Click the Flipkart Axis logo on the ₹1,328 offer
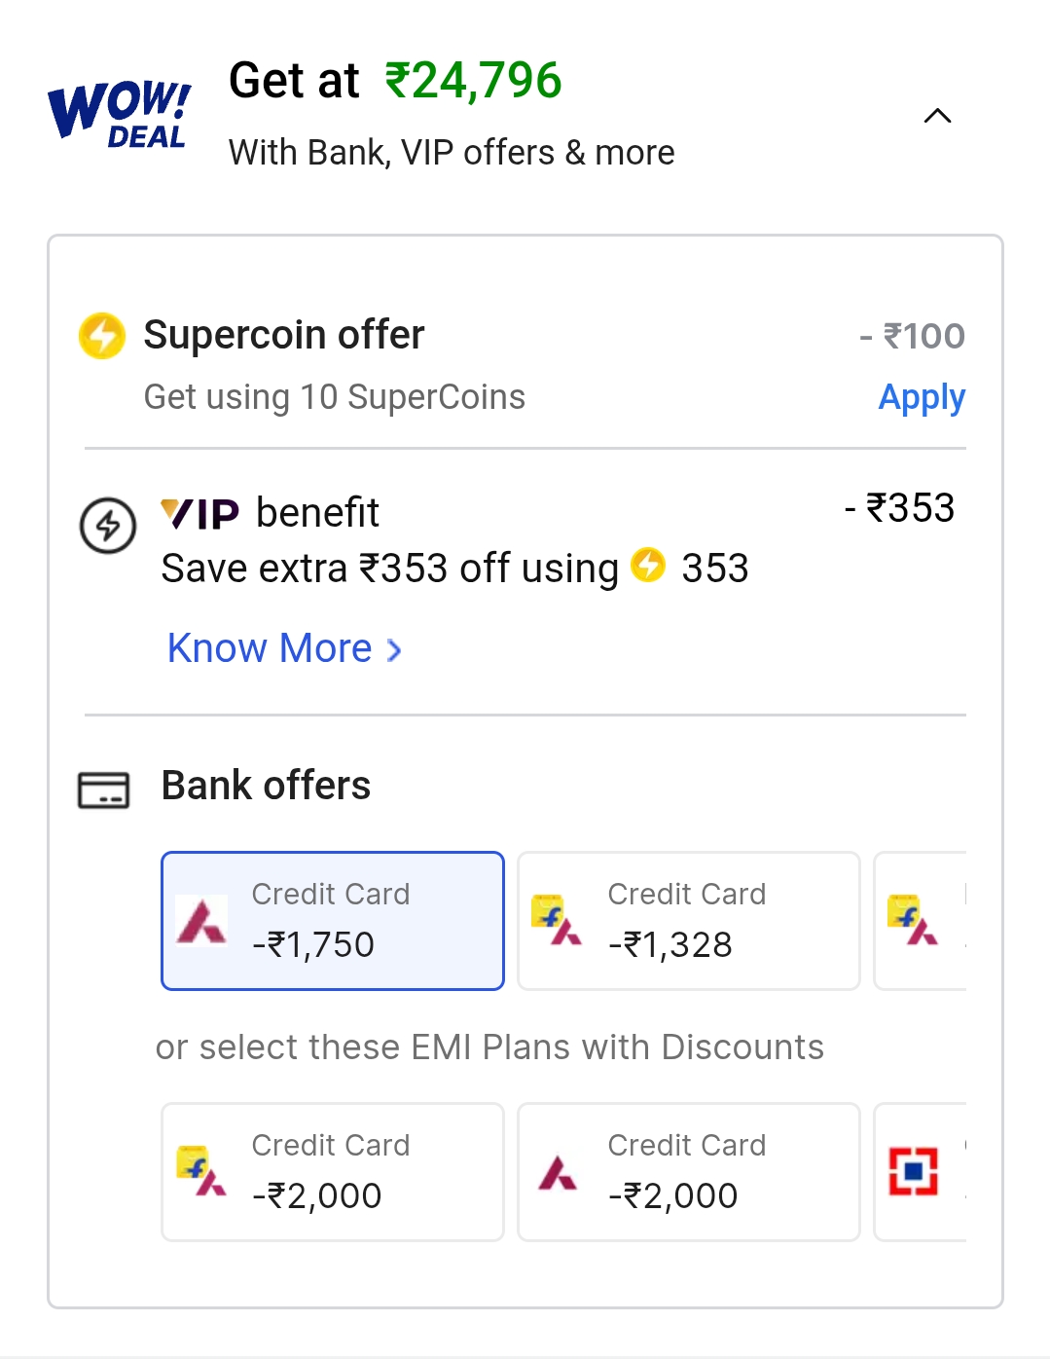 point(556,920)
